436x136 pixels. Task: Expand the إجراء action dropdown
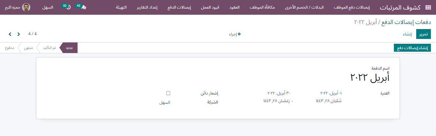click(x=235, y=34)
